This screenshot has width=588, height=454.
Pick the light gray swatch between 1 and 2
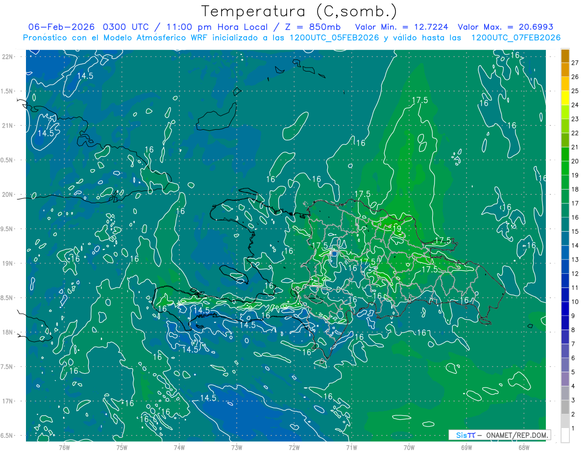pyautogui.click(x=565, y=421)
